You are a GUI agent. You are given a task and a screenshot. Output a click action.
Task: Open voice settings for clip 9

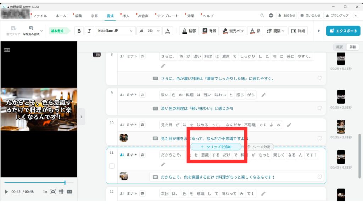[x=142, y=95]
